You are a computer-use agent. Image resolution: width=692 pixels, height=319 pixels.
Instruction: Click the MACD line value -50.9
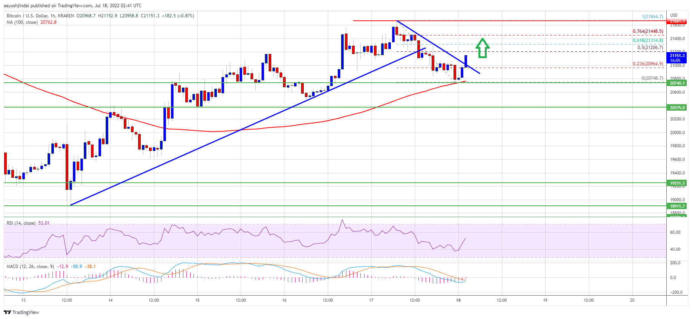[x=77, y=267]
